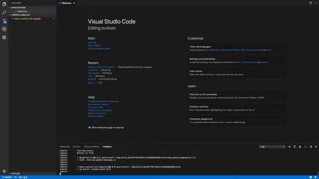Switch to the Problems panel tab
Image resolution: width=319 pixels, height=179 pixels.
pos(64,147)
